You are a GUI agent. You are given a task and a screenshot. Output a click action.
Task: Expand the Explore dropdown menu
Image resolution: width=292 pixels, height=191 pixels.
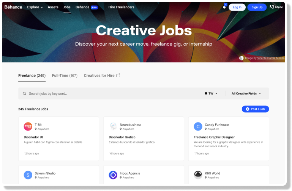[35, 7]
